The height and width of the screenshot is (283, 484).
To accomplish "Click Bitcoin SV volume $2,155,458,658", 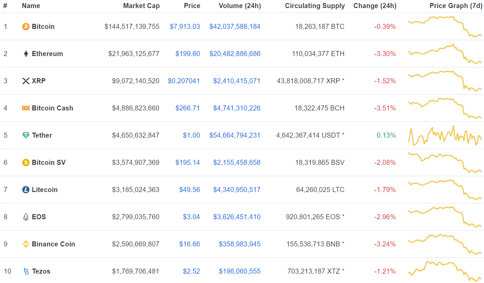I will click(237, 162).
